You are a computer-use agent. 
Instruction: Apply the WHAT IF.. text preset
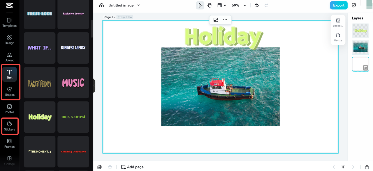click(40, 48)
